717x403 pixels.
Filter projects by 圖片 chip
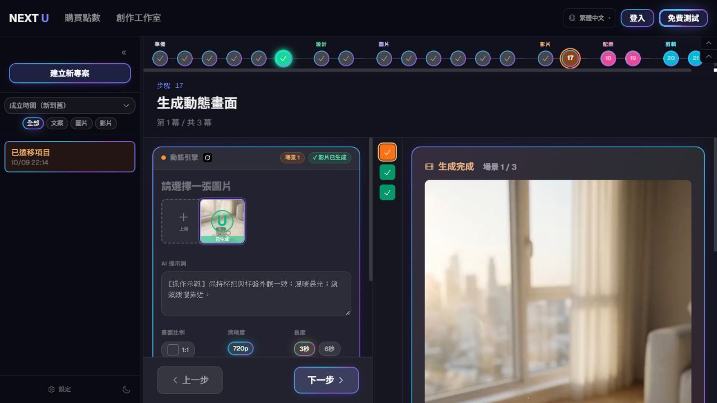(x=81, y=123)
